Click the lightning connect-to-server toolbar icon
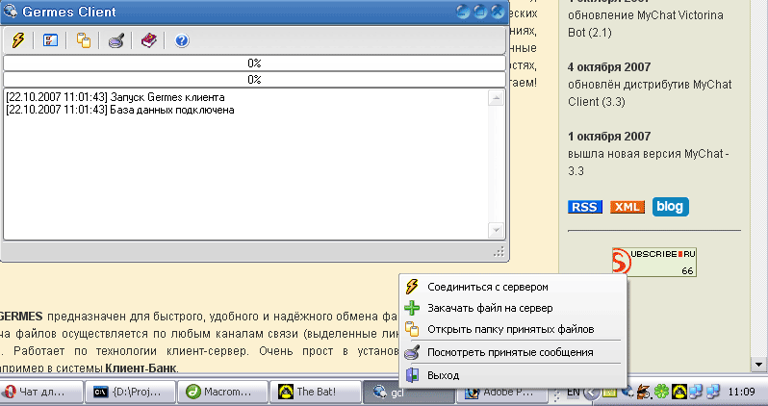 click(x=18, y=40)
